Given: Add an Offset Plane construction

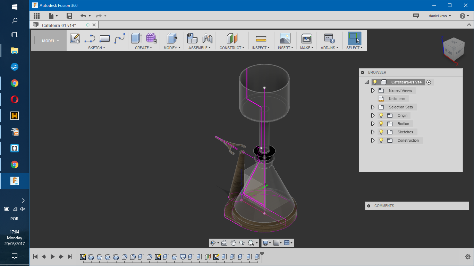Looking at the screenshot, I should tap(232, 38).
